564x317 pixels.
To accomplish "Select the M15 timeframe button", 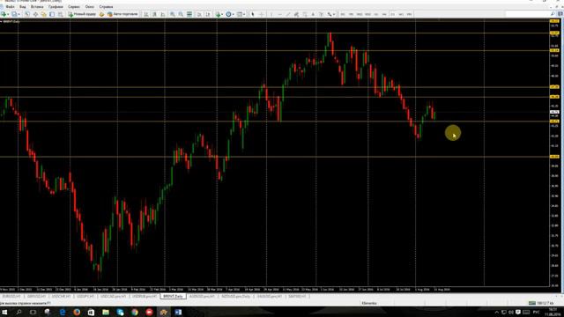I will point(359,14).
